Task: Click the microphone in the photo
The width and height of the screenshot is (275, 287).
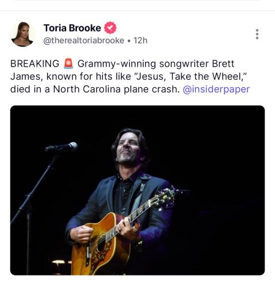Action: tap(61, 147)
